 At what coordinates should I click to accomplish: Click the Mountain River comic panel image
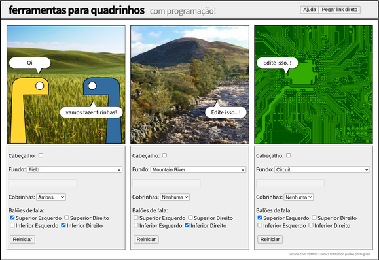190,84
